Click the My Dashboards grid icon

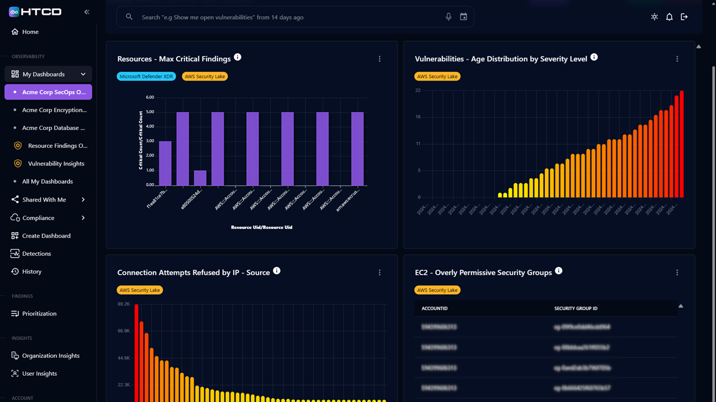(15, 74)
